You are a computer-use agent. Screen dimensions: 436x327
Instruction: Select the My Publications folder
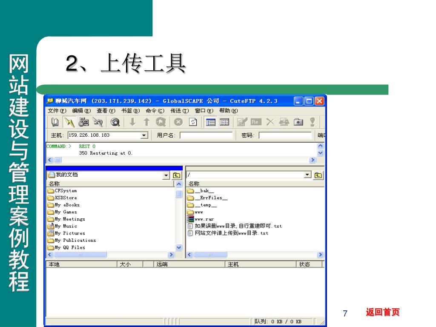pyautogui.click(x=72, y=240)
